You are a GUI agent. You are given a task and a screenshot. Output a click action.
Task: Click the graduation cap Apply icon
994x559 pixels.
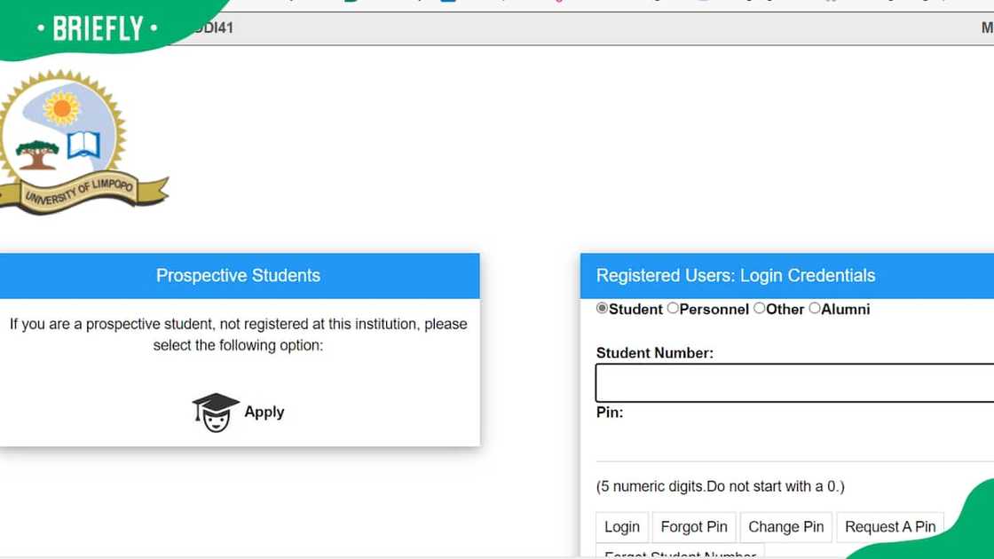[216, 412]
